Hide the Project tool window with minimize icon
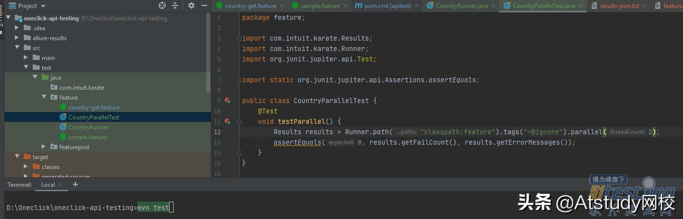Image resolution: width=683 pixels, height=219 pixels. tap(204, 5)
